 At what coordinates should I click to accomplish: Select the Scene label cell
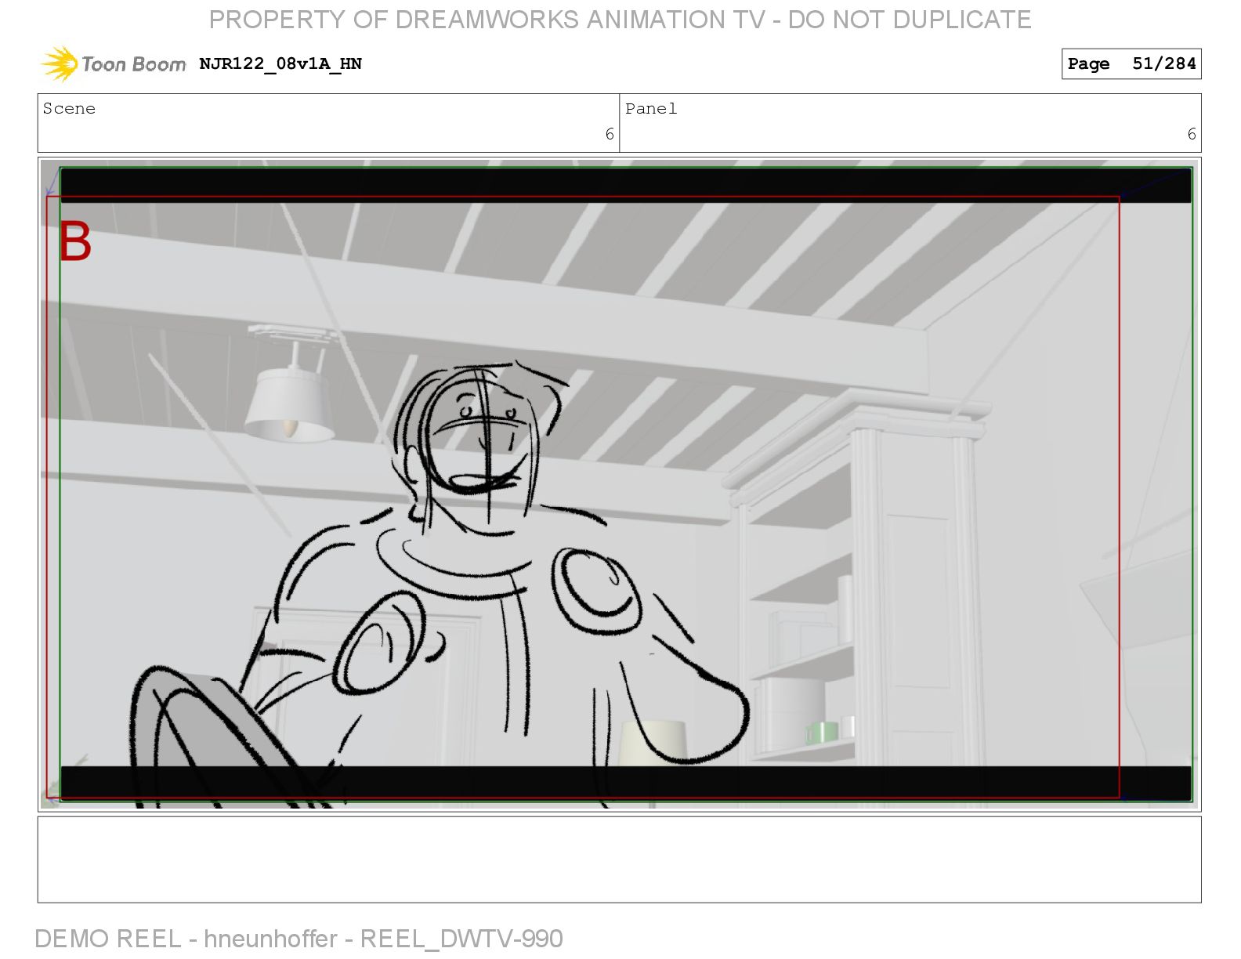pos(328,123)
